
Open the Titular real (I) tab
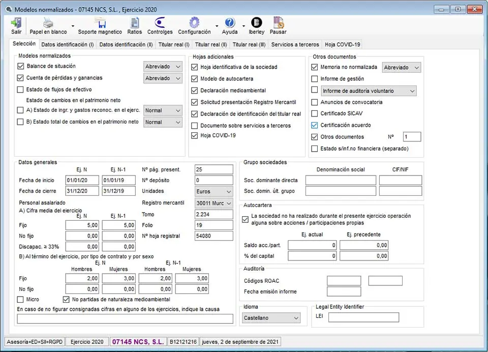(174, 45)
